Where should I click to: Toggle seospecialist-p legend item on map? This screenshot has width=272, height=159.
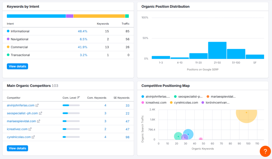pyautogui.click(x=188, y=97)
